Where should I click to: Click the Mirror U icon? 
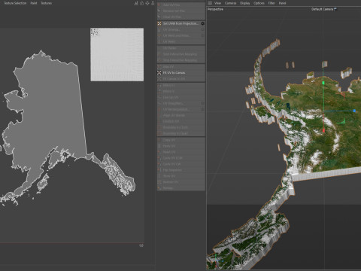(159, 85)
